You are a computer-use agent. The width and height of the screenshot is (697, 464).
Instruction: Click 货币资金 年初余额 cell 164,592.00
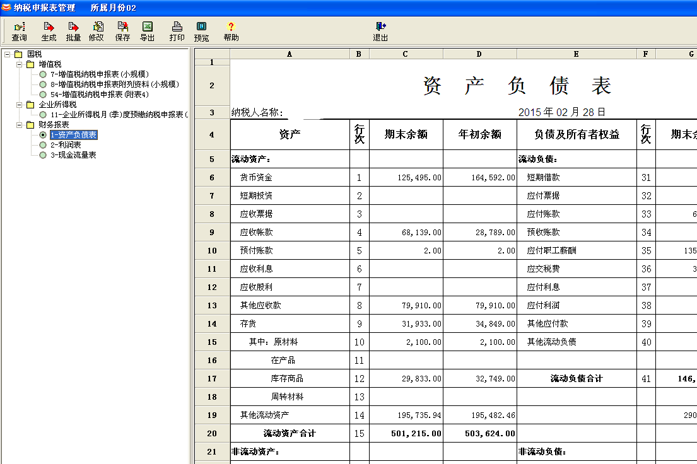click(479, 177)
